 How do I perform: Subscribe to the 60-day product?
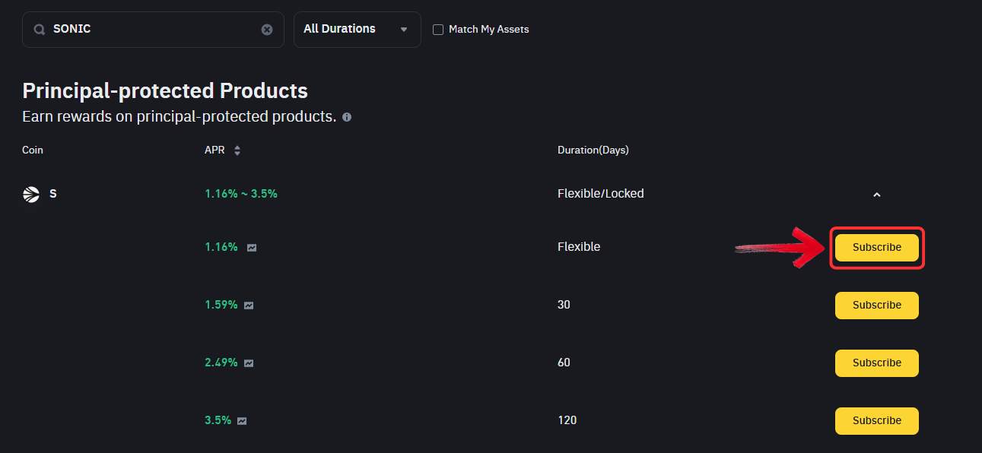click(x=877, y=363)
